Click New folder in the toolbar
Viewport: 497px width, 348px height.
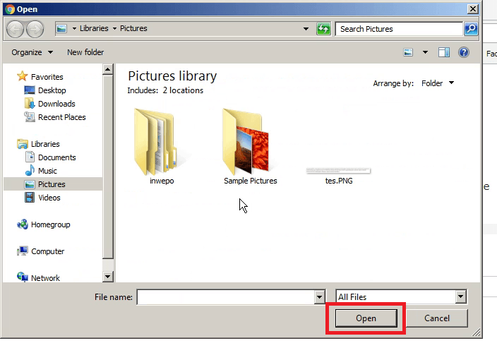pyautogui.click(x=85, y=52)
